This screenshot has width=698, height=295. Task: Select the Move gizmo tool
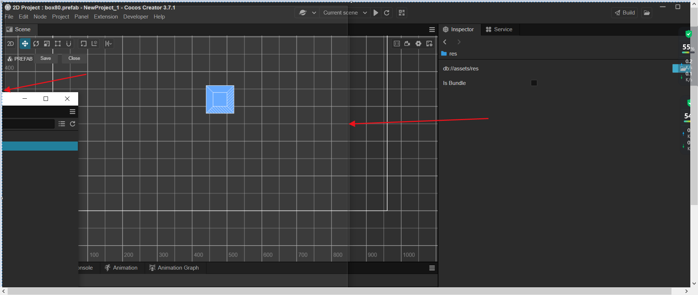click(25, 44)
